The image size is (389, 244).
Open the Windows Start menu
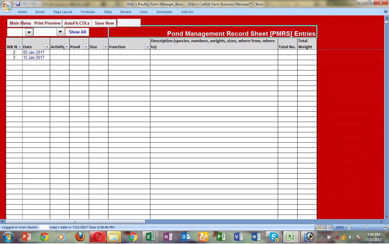click(x=8, y=237)
